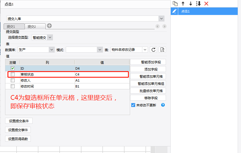The width and height of the screenshot is (241, 153).
Task: Switch to the 提交1 tab
Action: coord(14,26)
